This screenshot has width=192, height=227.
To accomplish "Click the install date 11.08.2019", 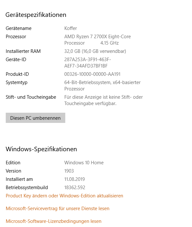I will pos(75,179).
